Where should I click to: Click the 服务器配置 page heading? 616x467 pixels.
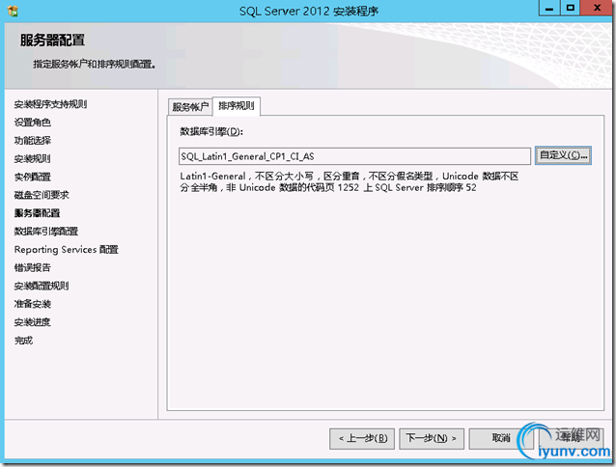coord(53,40)
